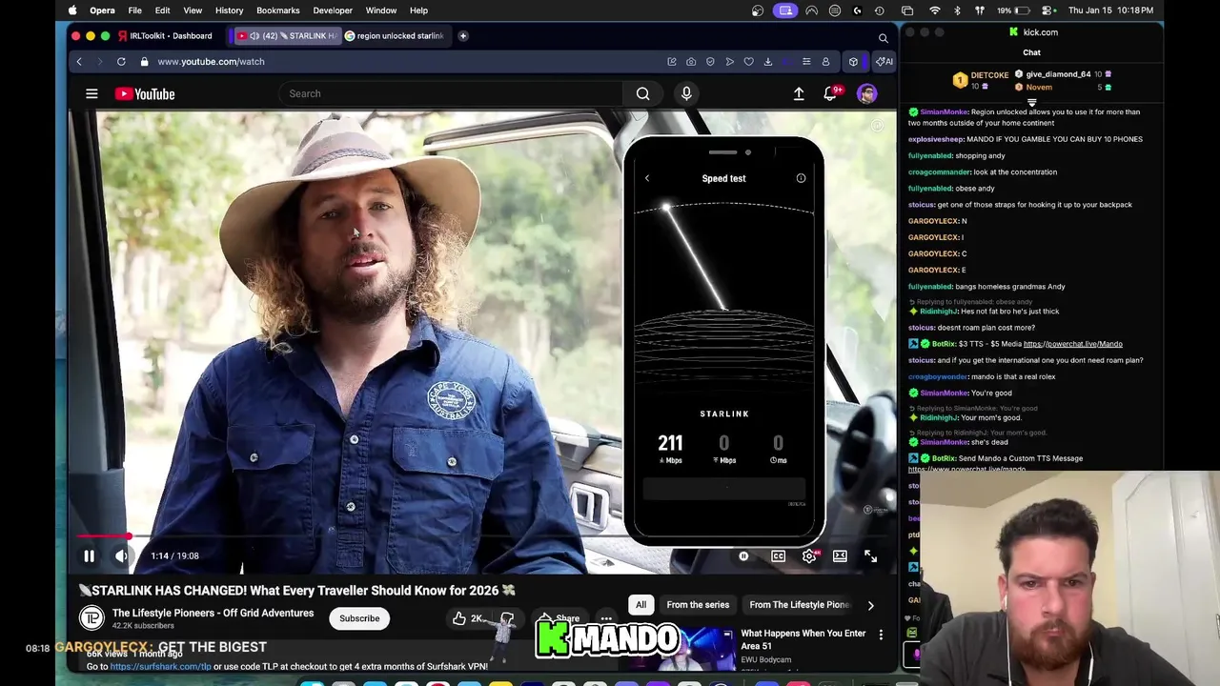Select the 'All' recommendation chip
Image resolution: width=1220 pixels, height=686 pixels.
(x=641, y=604)
